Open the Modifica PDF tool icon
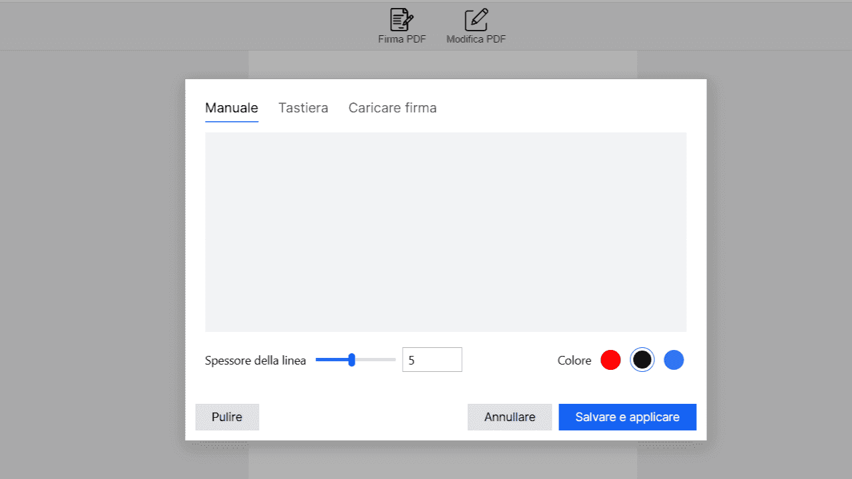Screen dimensions: 852x479 pos(476,19)
